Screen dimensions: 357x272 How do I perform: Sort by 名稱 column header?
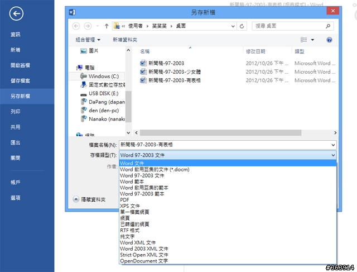145,51
